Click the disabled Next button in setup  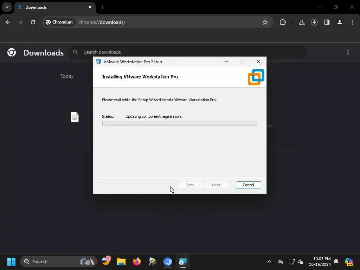tap(216, 185)
